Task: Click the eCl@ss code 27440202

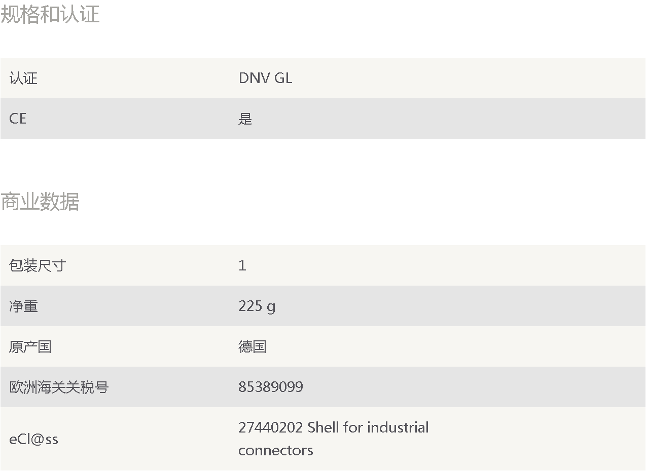Action: pos(271,427)
